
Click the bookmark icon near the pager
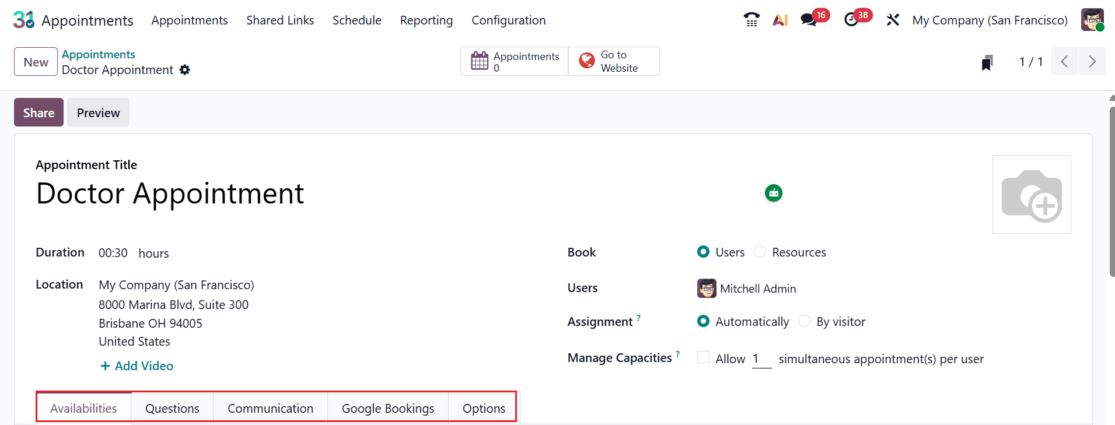[987, 62]
